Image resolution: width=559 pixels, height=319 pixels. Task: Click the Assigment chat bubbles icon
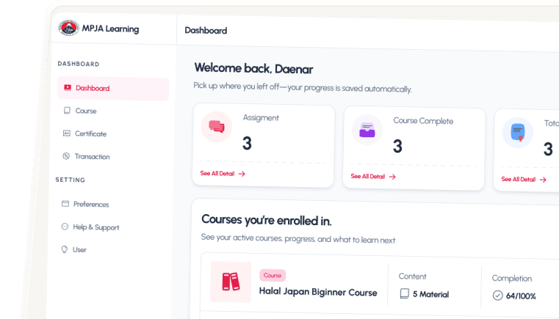pos(217,127)
